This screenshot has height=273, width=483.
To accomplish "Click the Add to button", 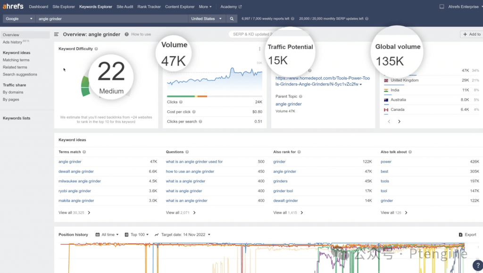I will point(472,34).
